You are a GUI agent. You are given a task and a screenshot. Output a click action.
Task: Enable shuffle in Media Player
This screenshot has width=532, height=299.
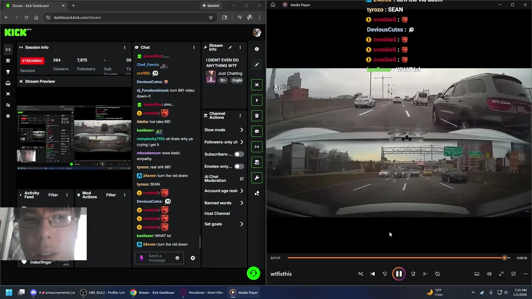point(360,274)
